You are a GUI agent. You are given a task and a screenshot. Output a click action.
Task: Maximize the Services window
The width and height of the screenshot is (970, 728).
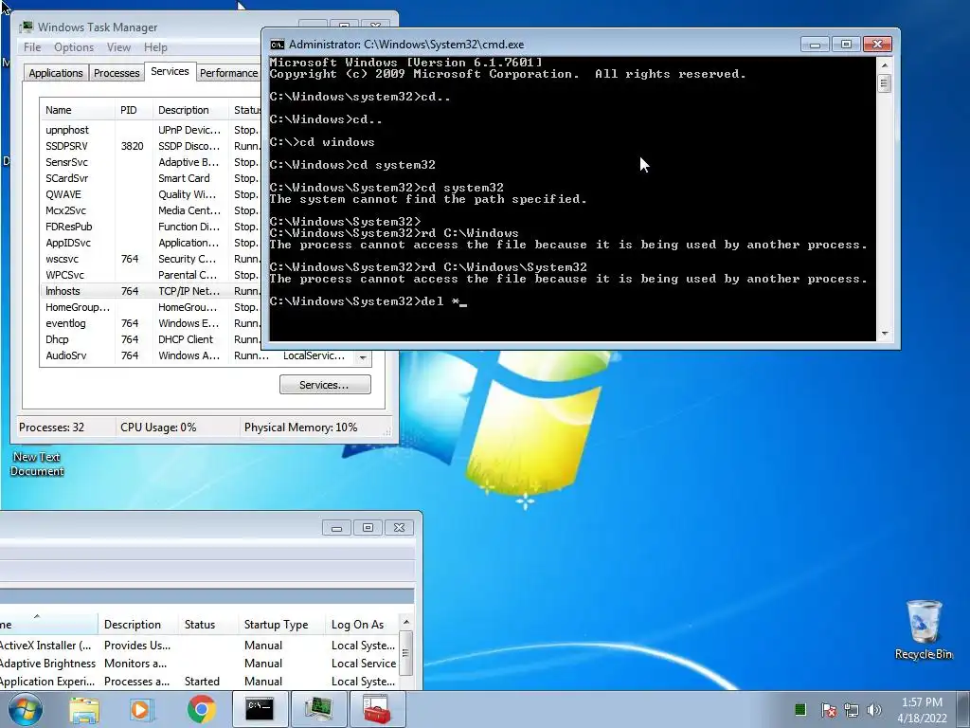tap(368, 528)
